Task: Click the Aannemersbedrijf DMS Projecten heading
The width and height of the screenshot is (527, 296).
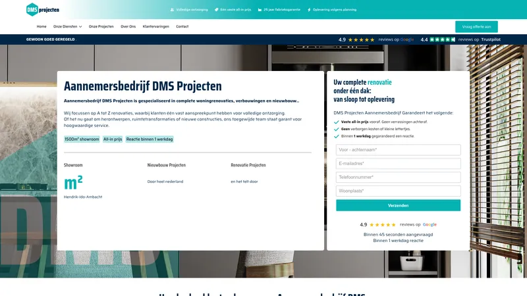Action: coord(143,86)
